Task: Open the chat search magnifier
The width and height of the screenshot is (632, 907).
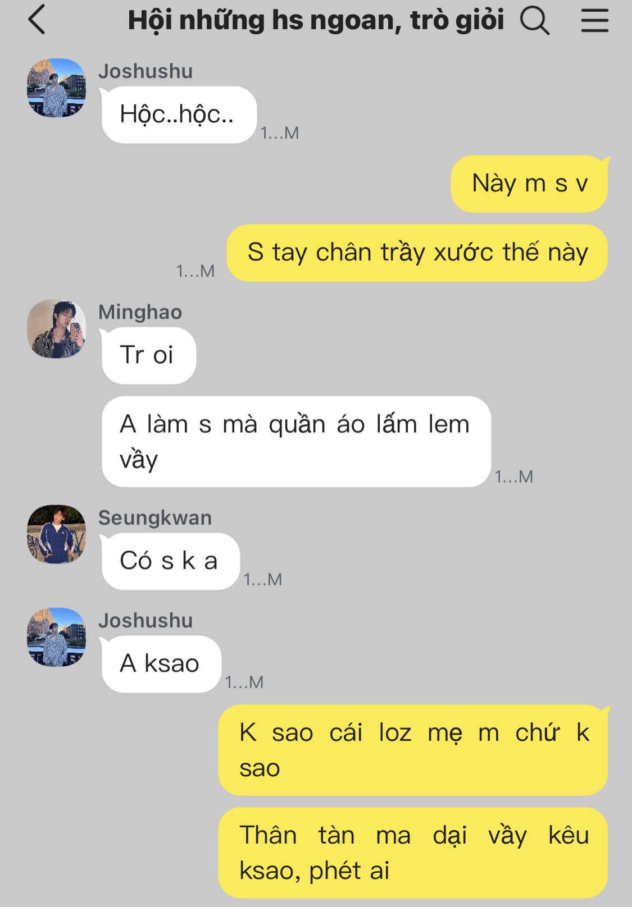Action: 534,21
